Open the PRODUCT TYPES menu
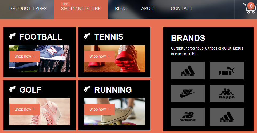Screen dimensions: 257x133 [x=28, y=9]
